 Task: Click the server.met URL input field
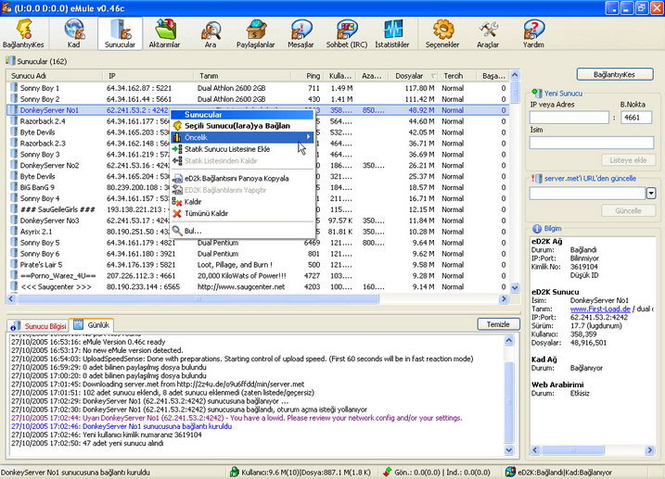(x=587, y=194)
